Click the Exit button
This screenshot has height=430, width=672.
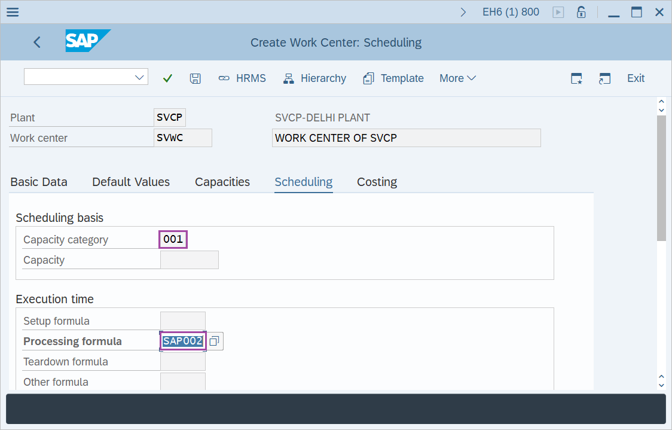coord(636,78)
